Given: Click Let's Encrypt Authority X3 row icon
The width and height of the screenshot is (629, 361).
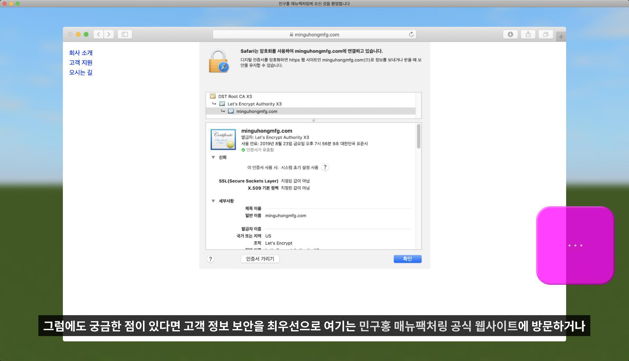Looking at the screenshot, I should coord(222,104).
